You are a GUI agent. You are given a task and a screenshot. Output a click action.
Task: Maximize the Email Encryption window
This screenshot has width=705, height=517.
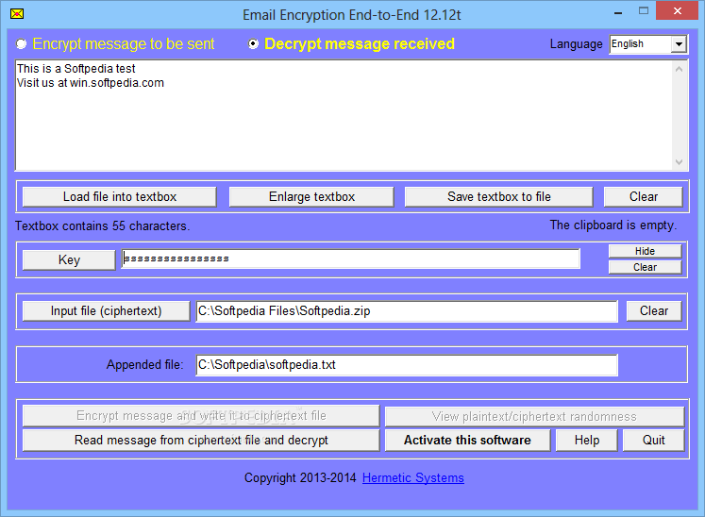point(644,11)
